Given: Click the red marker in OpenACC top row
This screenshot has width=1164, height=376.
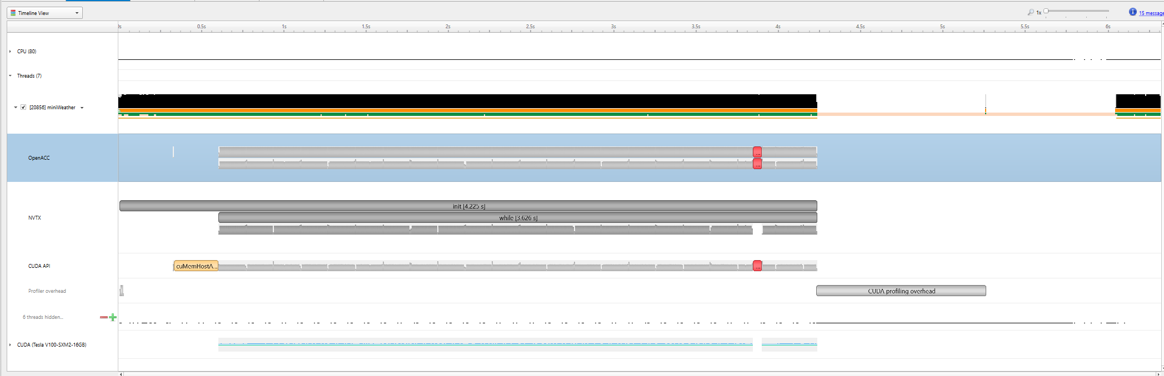Looking at the screenshot, I should tap(757, 152).
